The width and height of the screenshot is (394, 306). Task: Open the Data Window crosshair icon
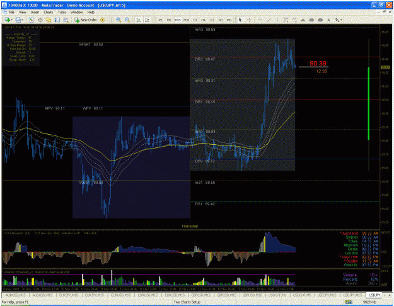pos(40,20)
